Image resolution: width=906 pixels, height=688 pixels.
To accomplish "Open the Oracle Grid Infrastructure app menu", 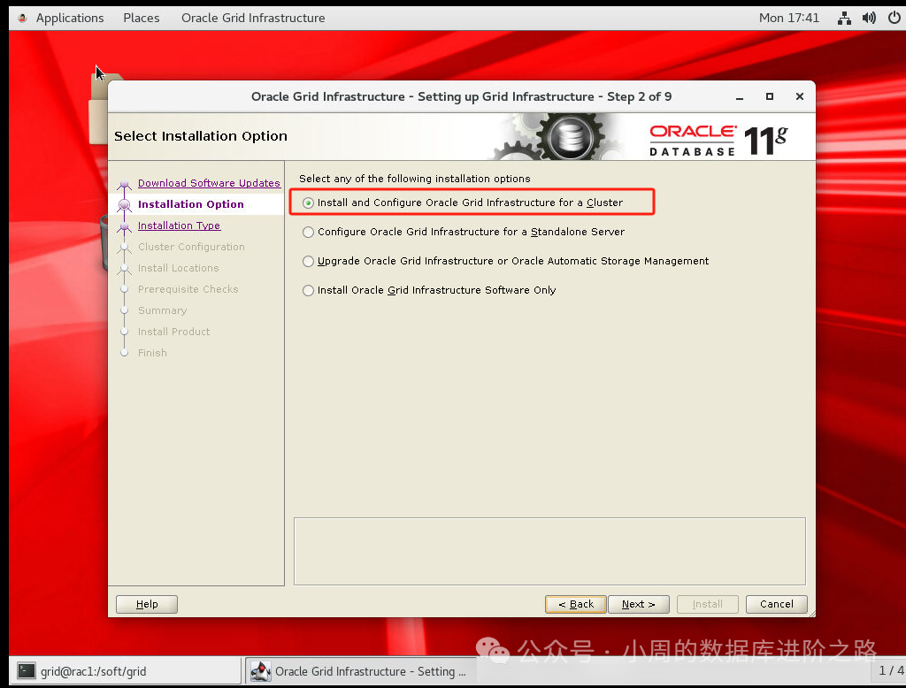I will [253, 18].
